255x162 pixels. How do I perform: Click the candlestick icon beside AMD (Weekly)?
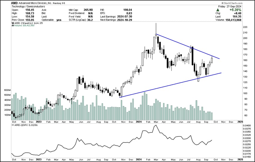[x=13, y=23]
